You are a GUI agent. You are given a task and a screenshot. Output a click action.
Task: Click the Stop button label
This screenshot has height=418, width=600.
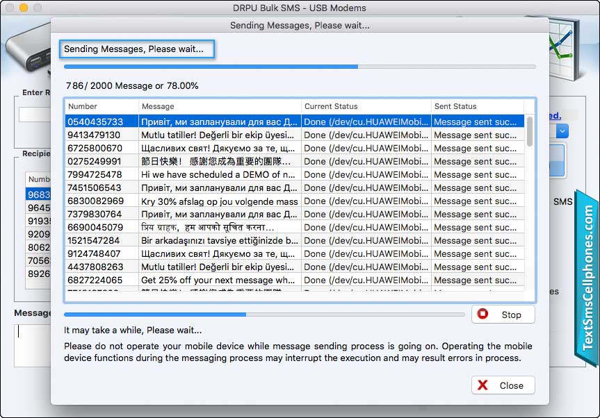click(x=511, y=315)
